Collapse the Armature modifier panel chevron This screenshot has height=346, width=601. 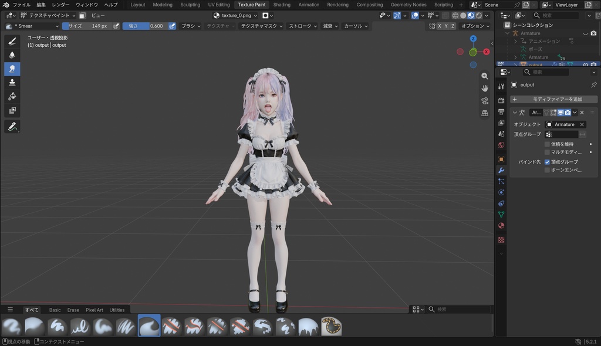pos(515,113)
